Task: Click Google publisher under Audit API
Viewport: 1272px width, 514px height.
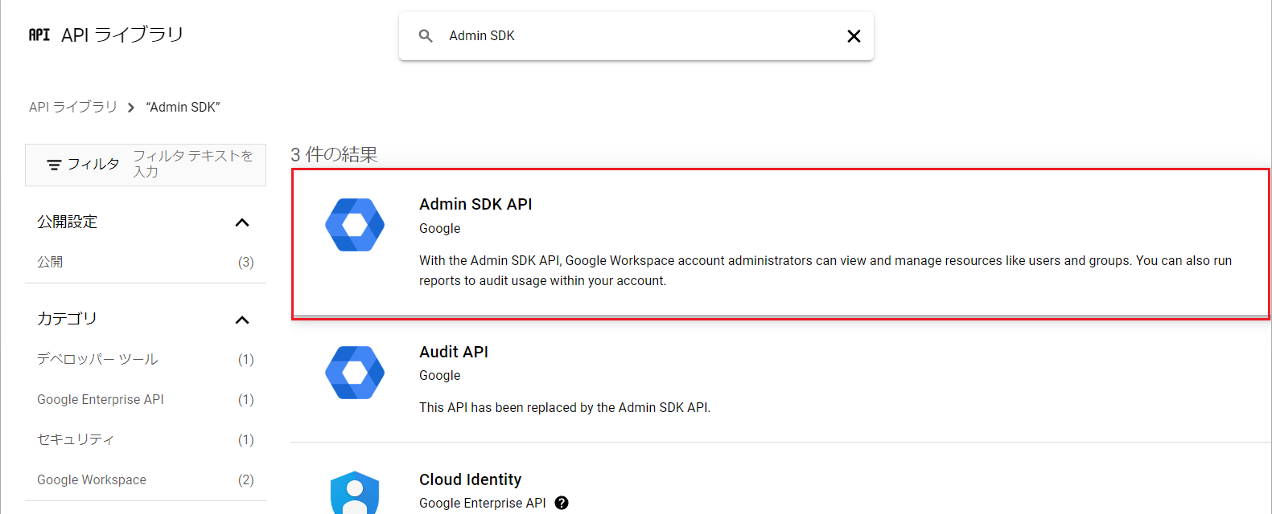Action: [x=440, y=375]
